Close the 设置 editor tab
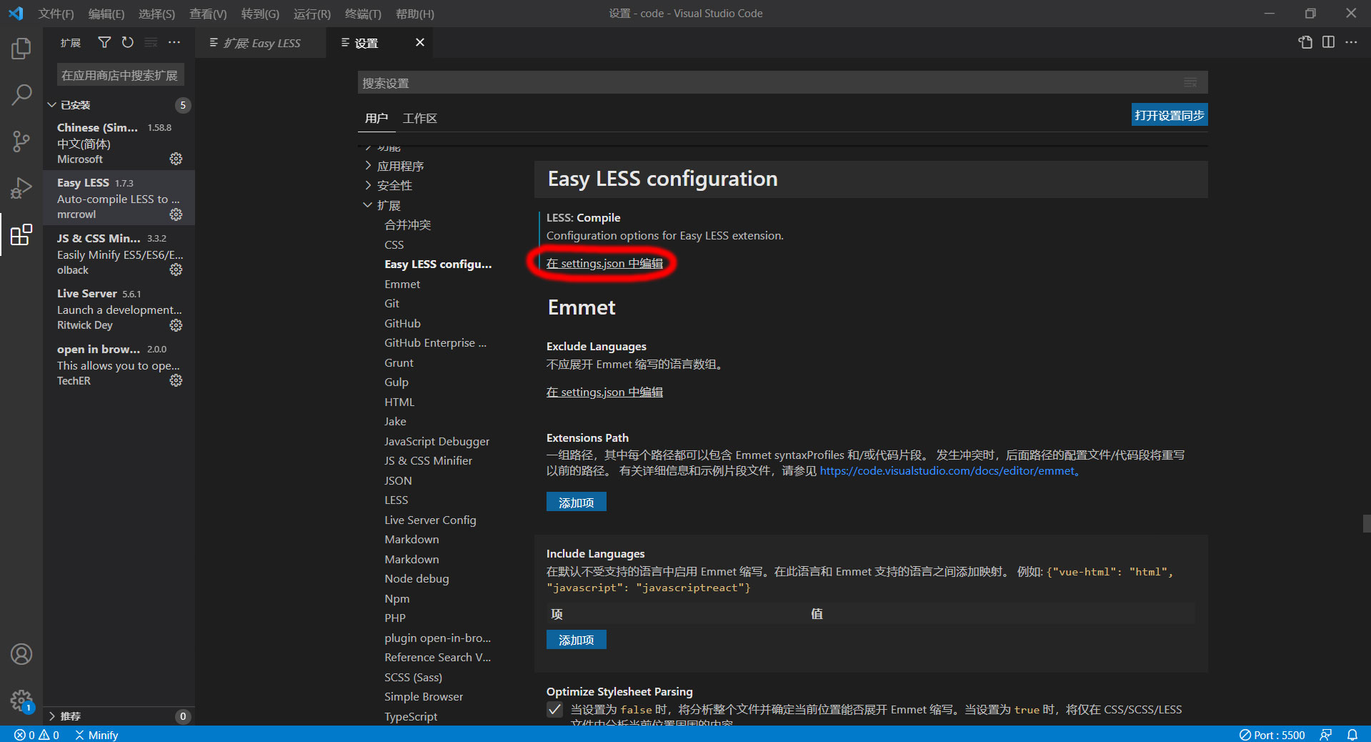Image resolution: width=1371 pixels, height=742 pixels. [420, 43]
